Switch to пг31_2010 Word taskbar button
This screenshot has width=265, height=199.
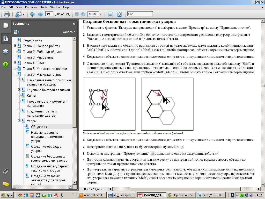tap(211, 195)
